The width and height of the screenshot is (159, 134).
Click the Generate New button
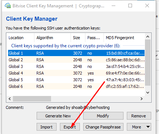[x=58, y=116]
